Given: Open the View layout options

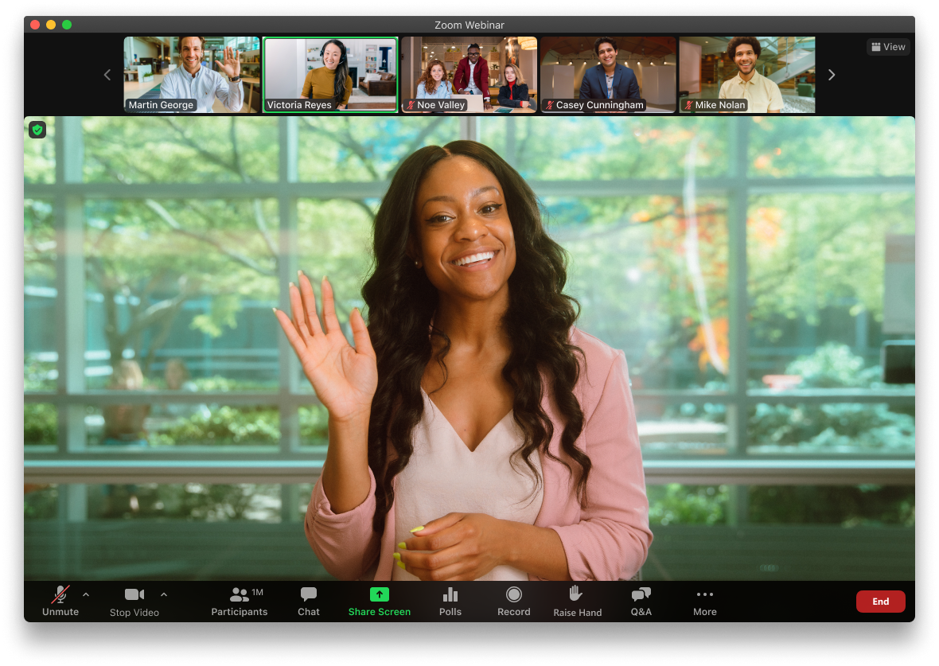Looking at the screenshot, I should tap(888, 46).
